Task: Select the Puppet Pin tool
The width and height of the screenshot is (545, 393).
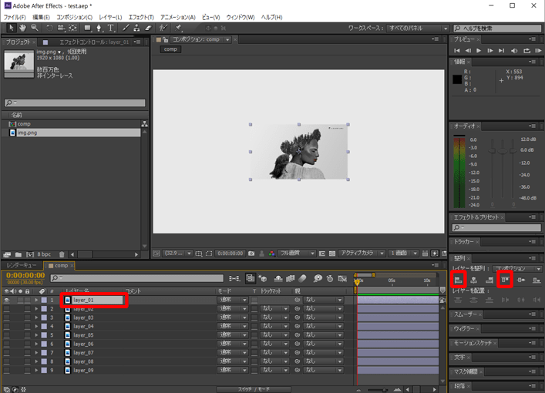Action: coord(178,28)
